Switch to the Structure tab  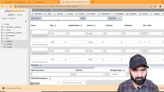point(37,14)
